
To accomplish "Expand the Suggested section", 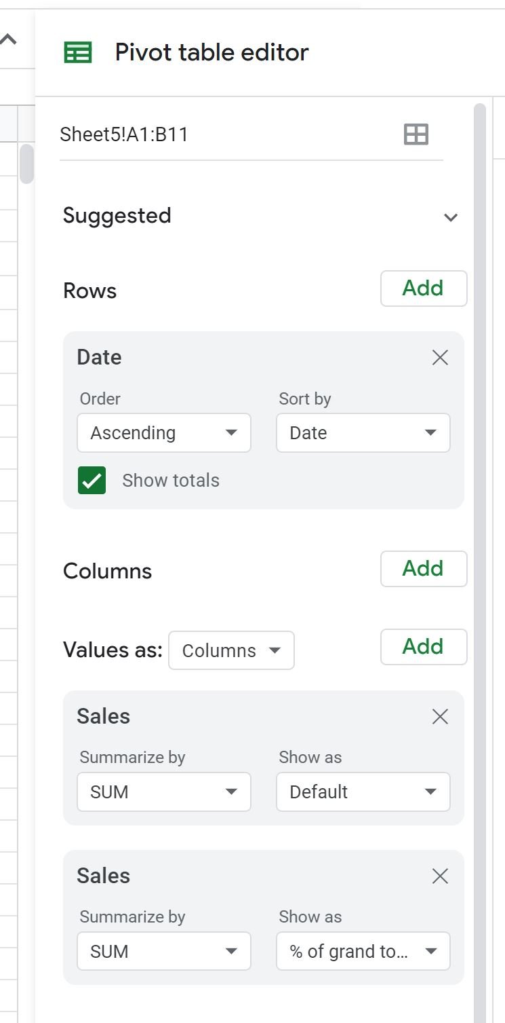I will click(x=451, y=217).
